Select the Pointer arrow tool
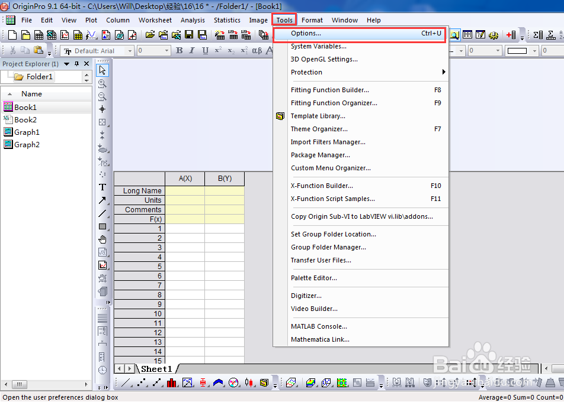Image resolution: width=564 pixels, height=402 pixels. 102,70
